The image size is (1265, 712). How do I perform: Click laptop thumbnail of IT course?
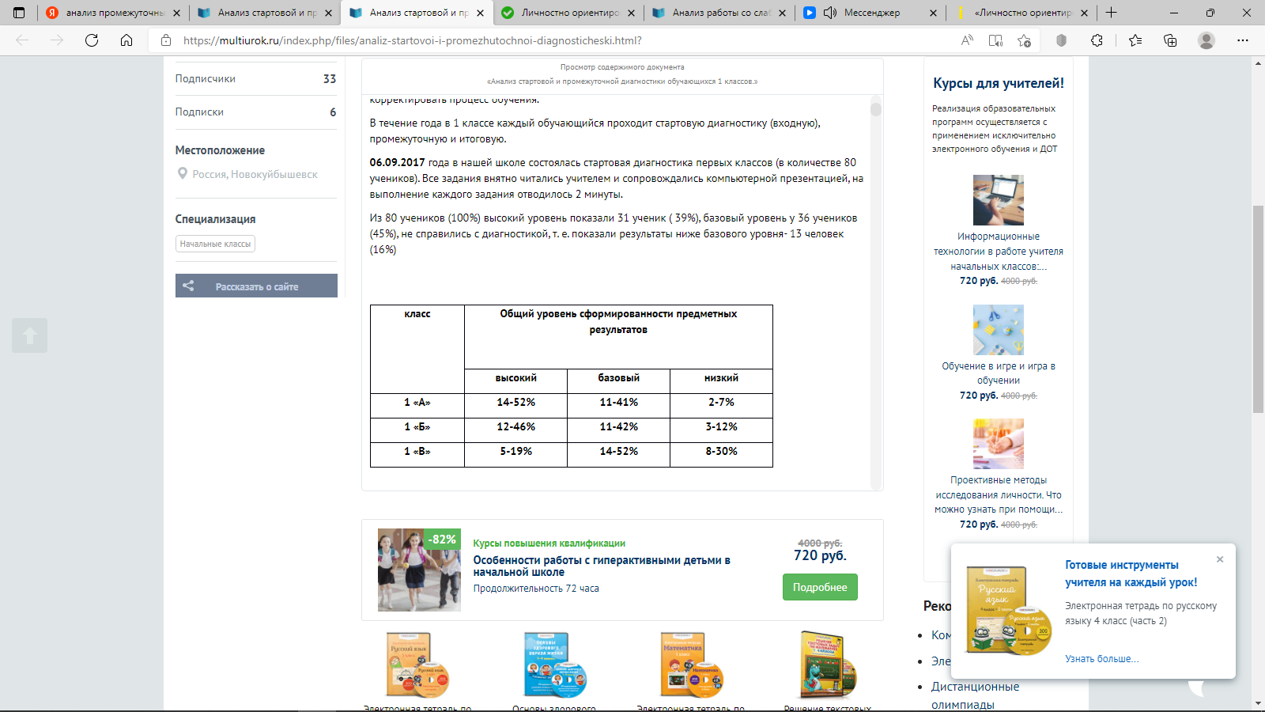tap(999, 200)
